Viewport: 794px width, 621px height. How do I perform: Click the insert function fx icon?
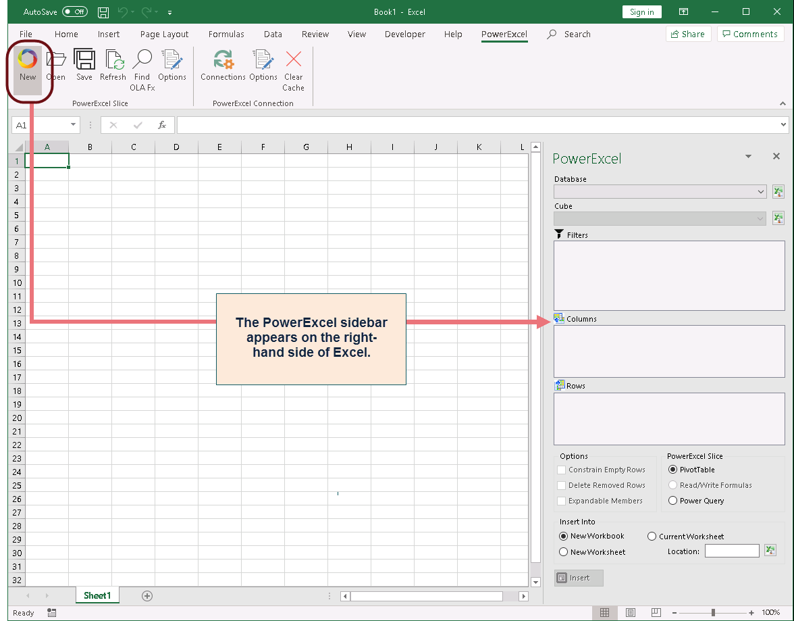click(x=161, y=125)
